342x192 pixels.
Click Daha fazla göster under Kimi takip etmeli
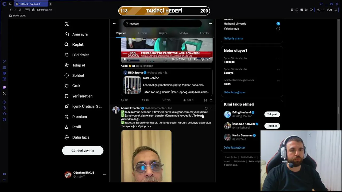[x=234, y=147]
